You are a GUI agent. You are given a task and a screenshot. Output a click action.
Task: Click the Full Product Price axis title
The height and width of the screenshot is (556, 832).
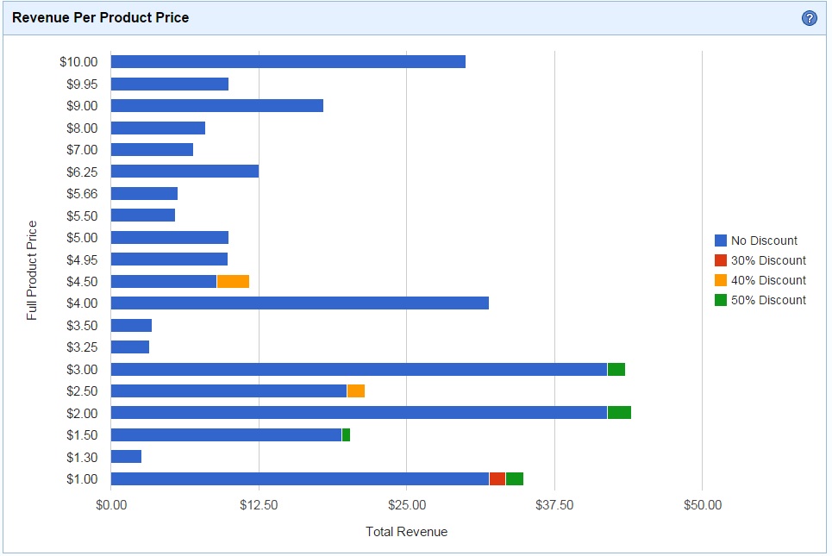[x=32, y=271]
